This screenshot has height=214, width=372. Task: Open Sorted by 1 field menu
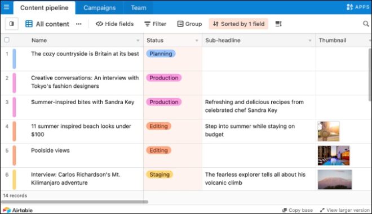pos(238,24)
